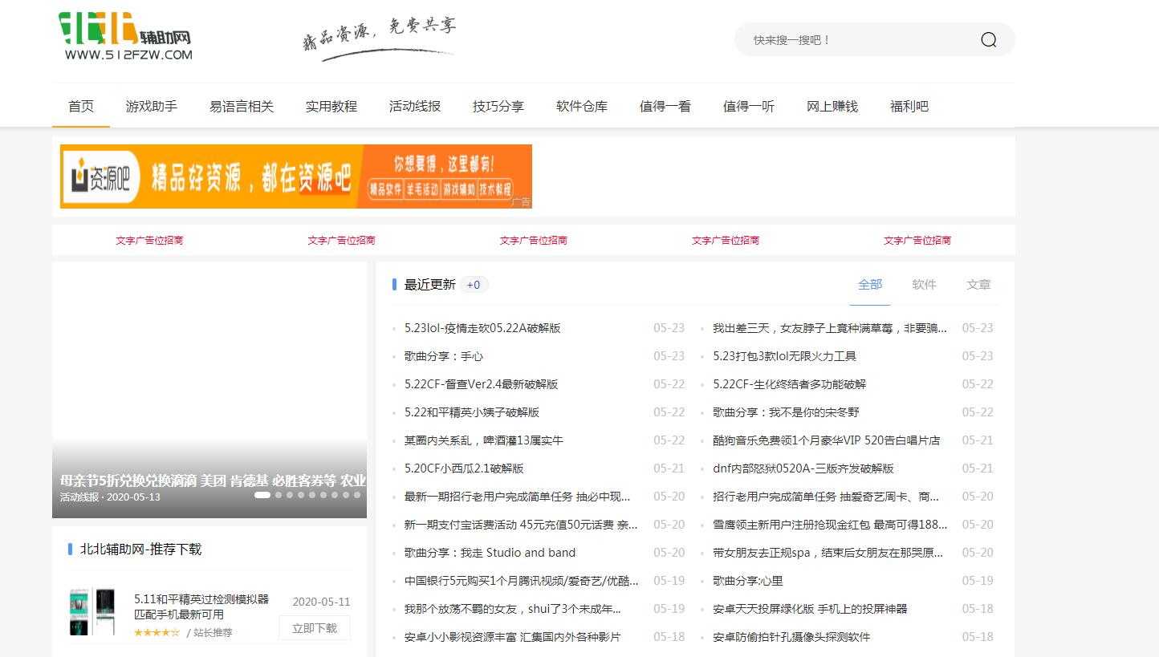Open 5.11和平精英过检测模拟器 title link

(x=201, y=607)
